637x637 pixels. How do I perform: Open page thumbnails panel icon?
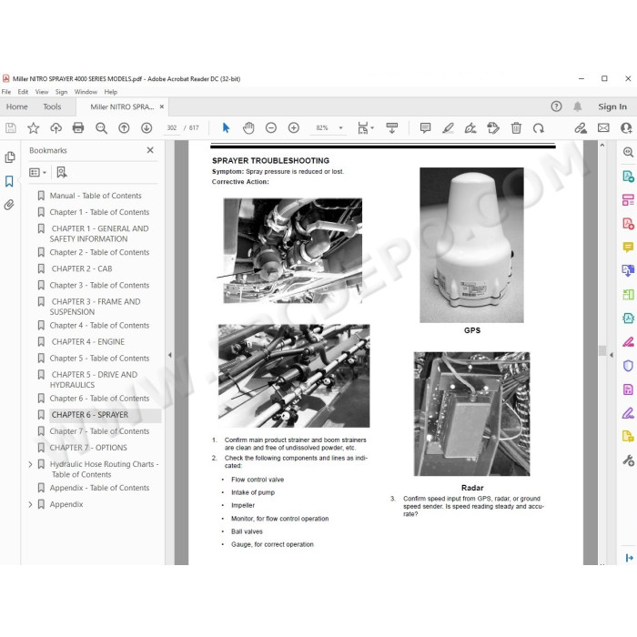pyautogui.click(x=10, y=157)
